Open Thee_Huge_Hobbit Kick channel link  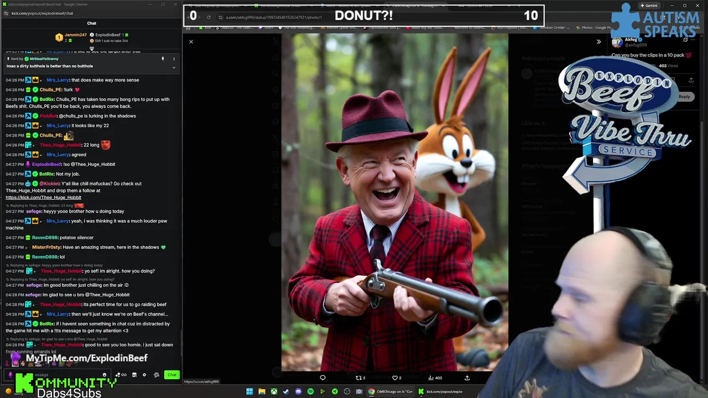point(43,197)
